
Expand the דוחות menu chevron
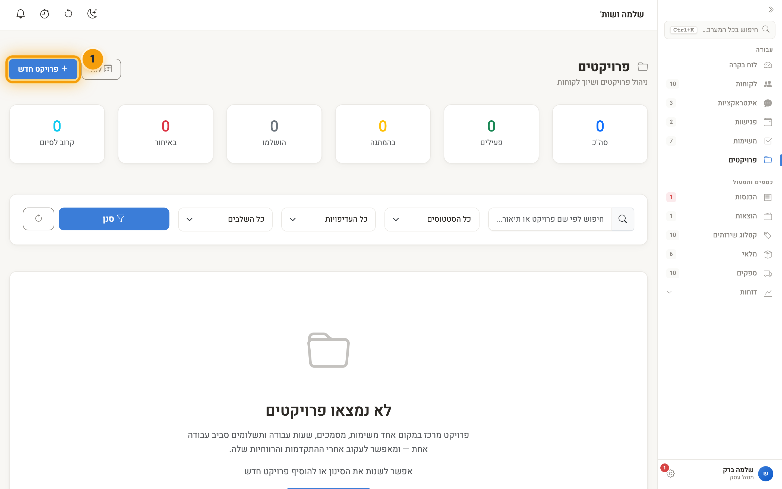click(x=669, y=292)
